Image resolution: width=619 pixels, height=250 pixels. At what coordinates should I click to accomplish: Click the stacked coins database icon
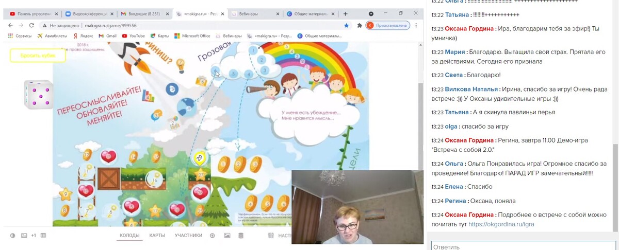click(240, 236)
